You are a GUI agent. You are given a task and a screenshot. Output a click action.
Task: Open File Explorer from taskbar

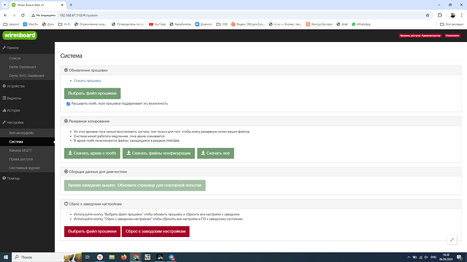tap(112, 257)
